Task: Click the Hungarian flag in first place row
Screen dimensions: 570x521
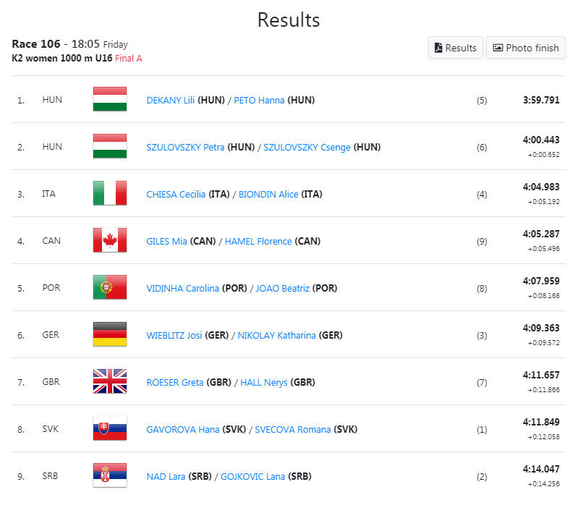Action: pyautogui.click(x=110, y=99)
